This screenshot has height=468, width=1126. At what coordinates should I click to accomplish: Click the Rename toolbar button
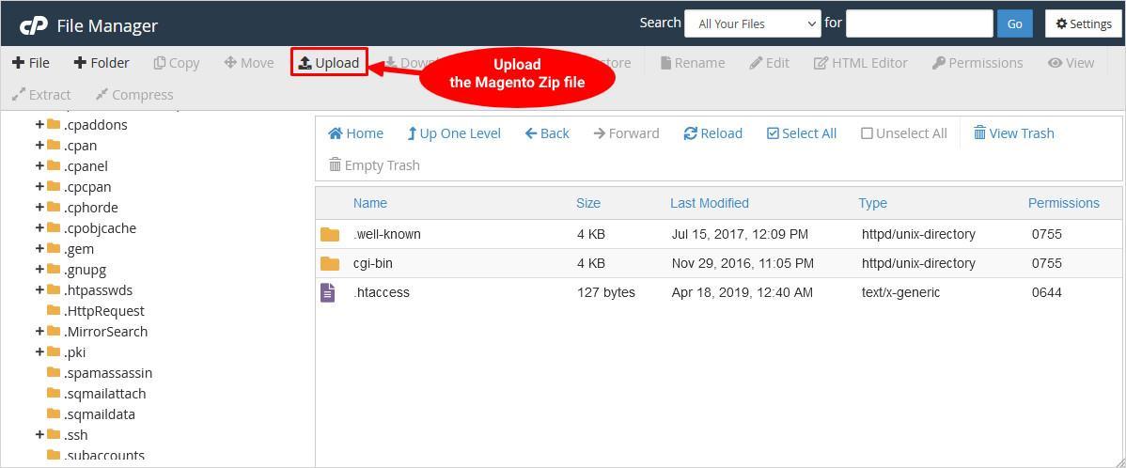[x=693, y=63]
